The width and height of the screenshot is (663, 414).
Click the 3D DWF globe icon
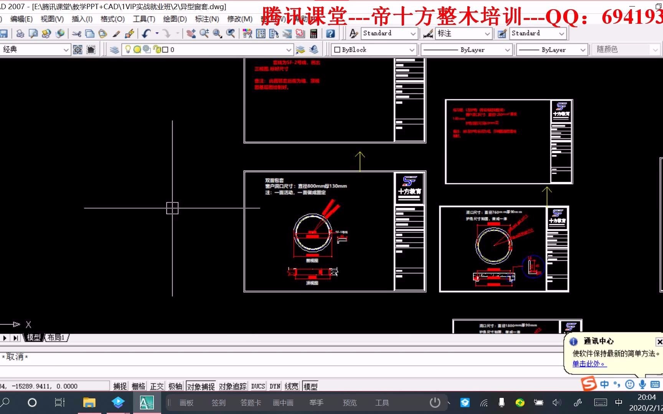point(60,34)
